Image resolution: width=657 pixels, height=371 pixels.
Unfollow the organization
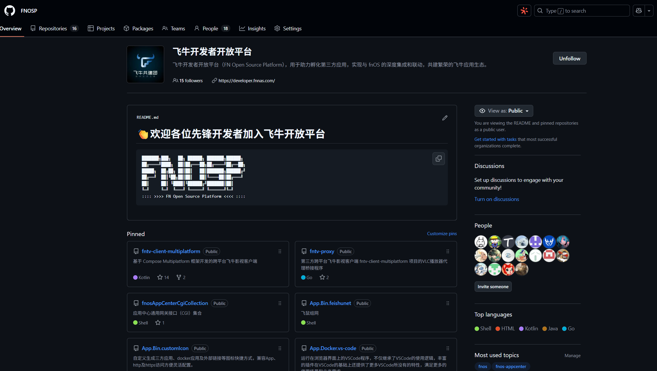tap(569, 58)
